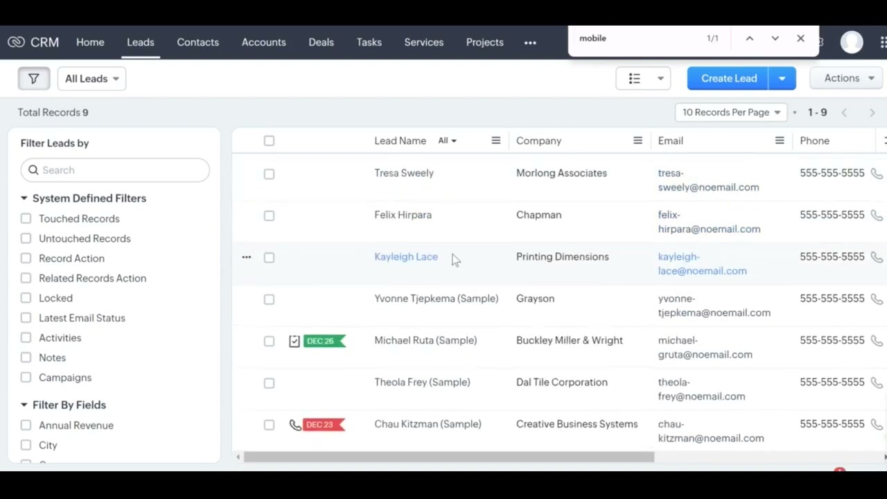Open the Kayleigh Lace lead link
887x499 pixels.
coord(406,256)
